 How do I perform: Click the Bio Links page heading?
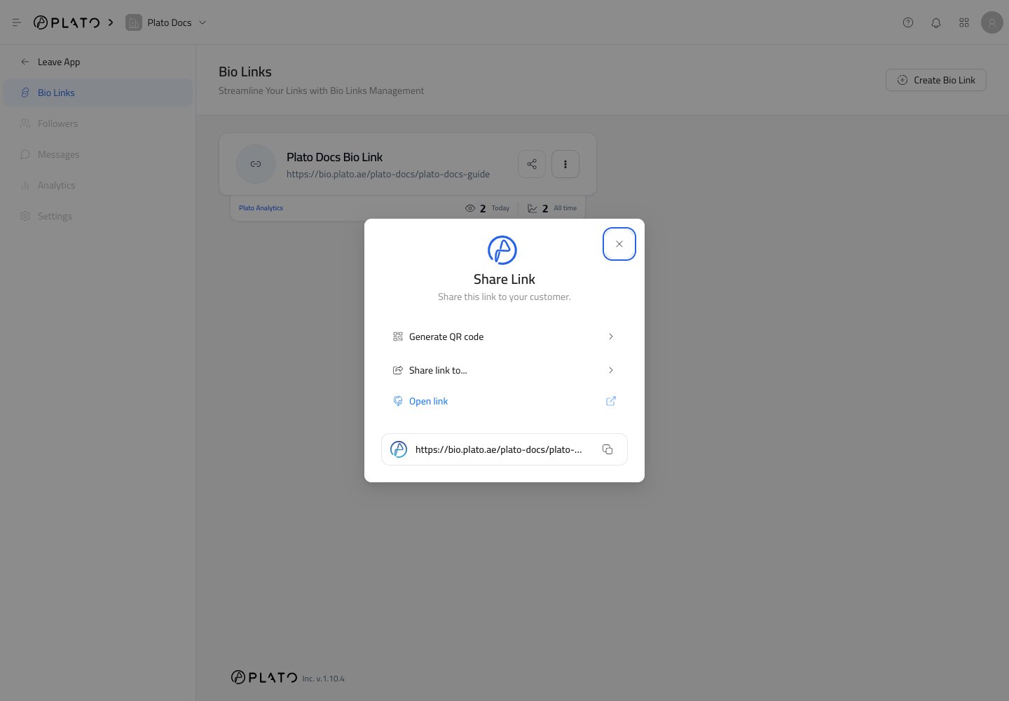tap(245, 72)
